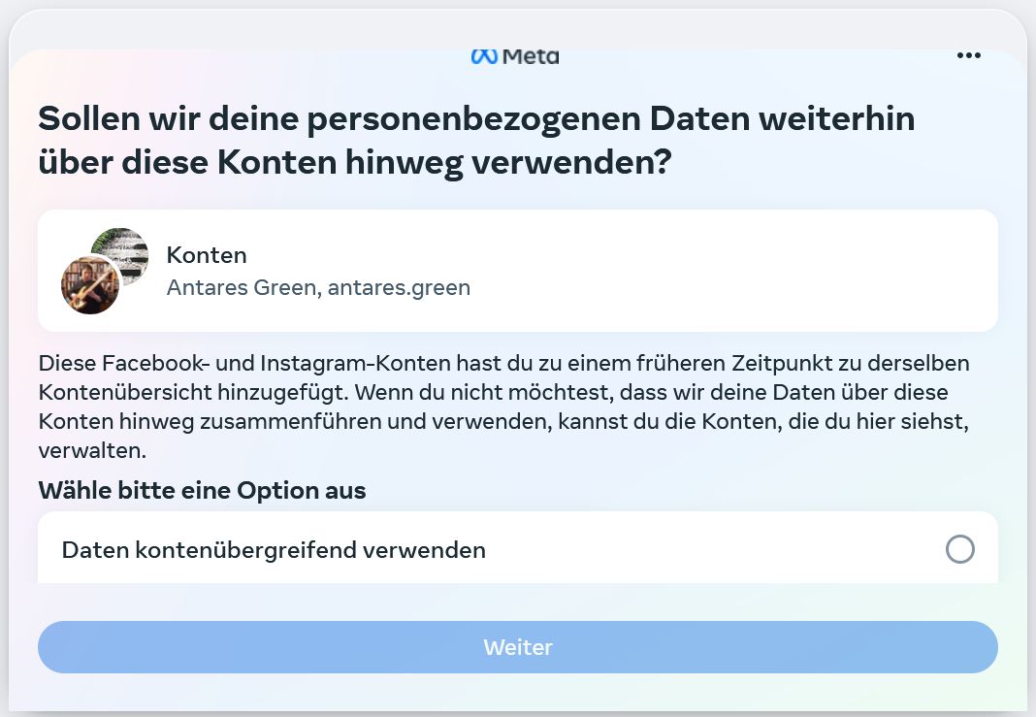The height and width of the screenshot is (717, 1036).
Task: Choose the 'Daten kontenübergreifend verwenden' label
Action: click(274, 550)
